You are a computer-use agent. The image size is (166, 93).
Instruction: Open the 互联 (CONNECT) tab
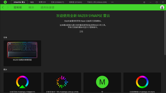(x=58, y=2)
